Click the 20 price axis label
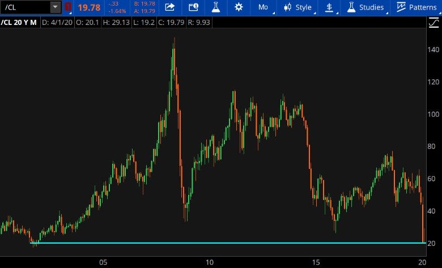The width and height of the screenshot is (442, 268). 431,243
